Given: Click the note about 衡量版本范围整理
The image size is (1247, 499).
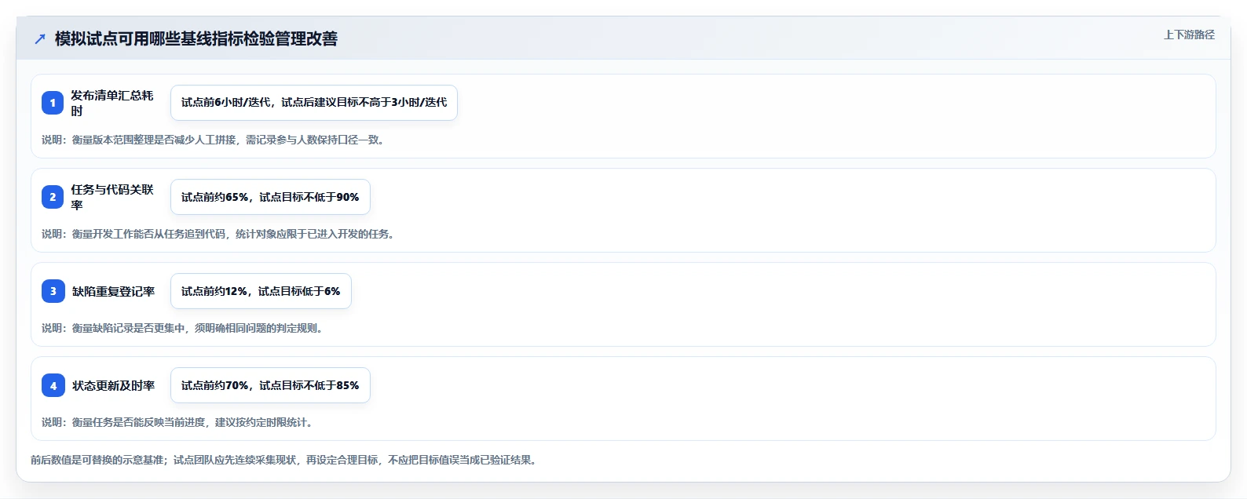Looking at the screenshot, I should pyautogui.click(x=213, y=140).
